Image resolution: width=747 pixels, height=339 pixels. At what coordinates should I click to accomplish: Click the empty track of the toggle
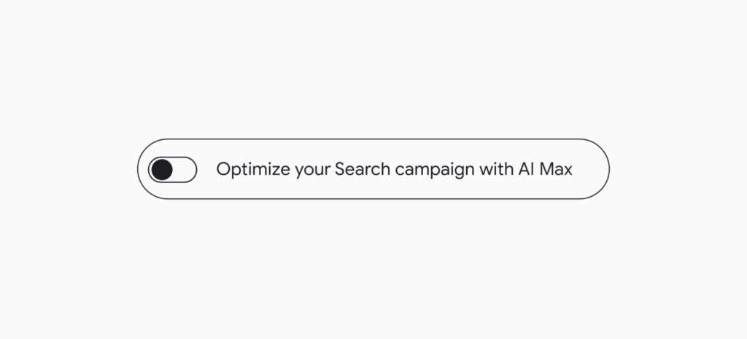(185, 169)
